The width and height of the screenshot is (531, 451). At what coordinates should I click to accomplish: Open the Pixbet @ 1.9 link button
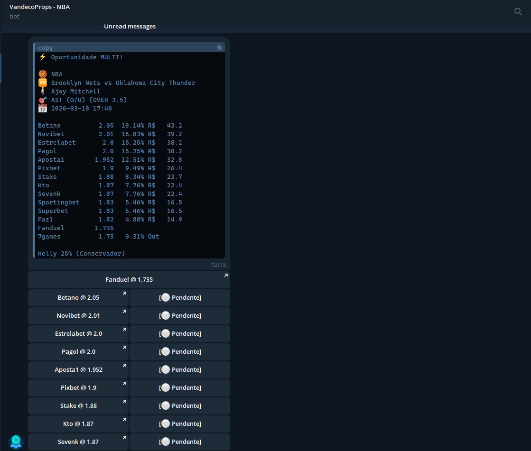(78, 387)
